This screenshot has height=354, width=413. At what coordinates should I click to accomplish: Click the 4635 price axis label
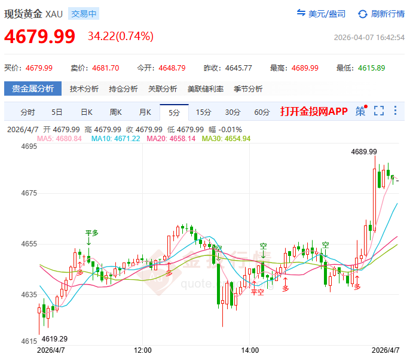[x=29, y=294]
